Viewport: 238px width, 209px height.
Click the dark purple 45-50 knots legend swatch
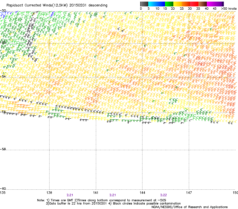tap(219, 4)
